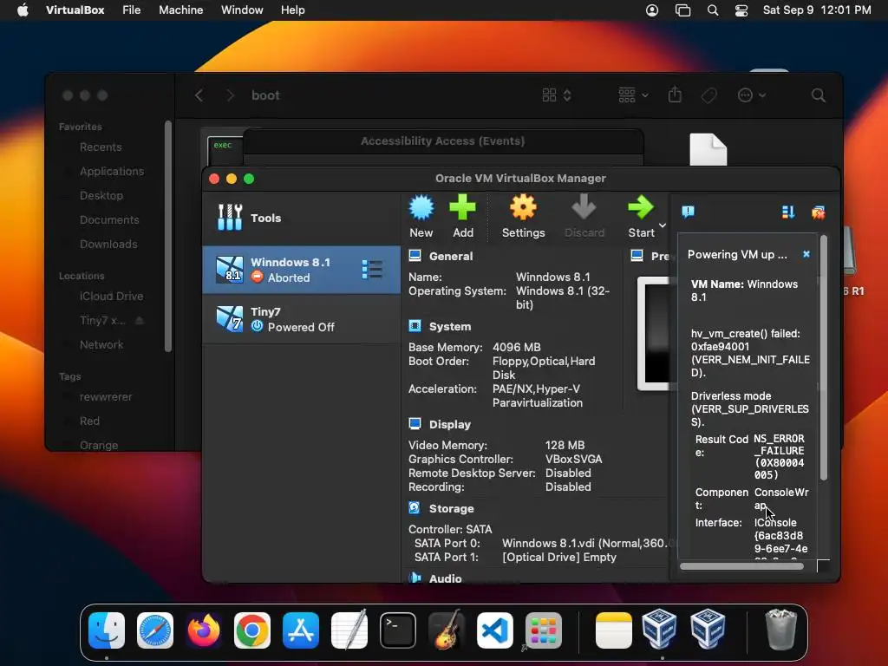The height and width of the screenshot is (666, 888).
Task: Open the Window menu
Action: click(242, 10)
